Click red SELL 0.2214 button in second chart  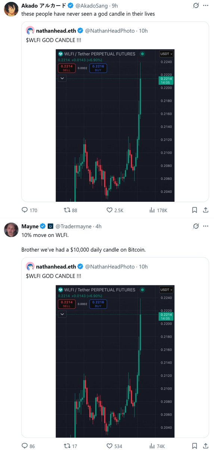point(66,304)
